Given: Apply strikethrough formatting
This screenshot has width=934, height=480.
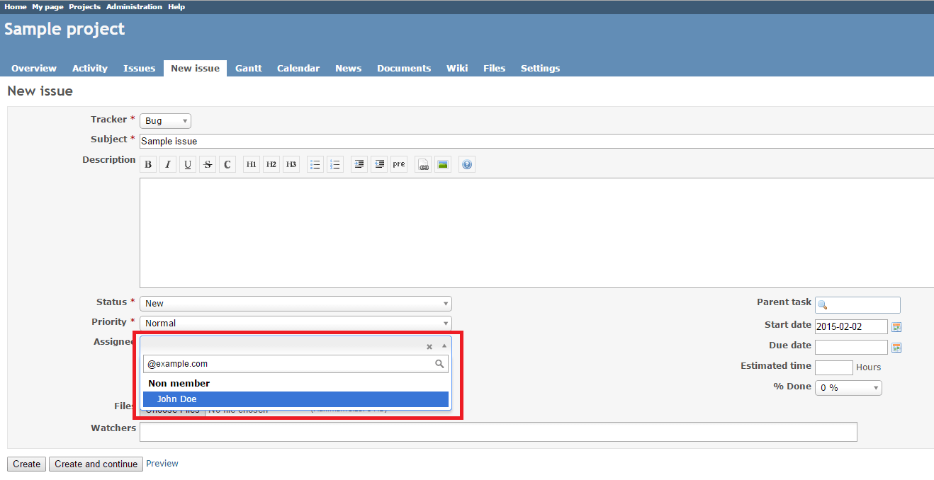Looking at the screenshot, I should (207, 164).
